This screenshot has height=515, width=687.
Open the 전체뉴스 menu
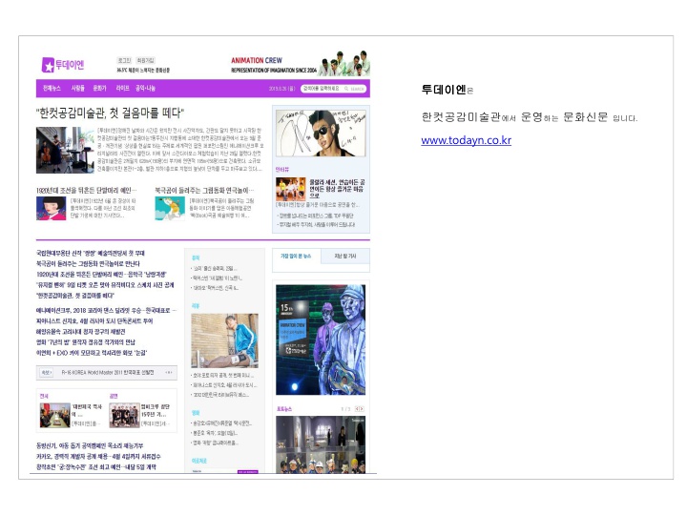pos(52,88)
